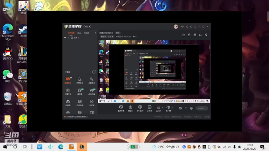Open the browser compass tool in toolbox
Viewport: 269px width, 151px height.
pos(91,103)
